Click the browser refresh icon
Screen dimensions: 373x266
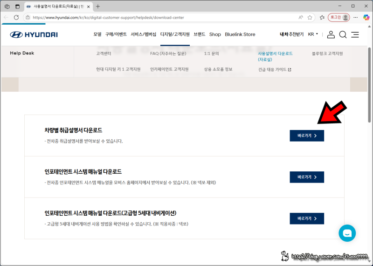[x=16, y=17]
